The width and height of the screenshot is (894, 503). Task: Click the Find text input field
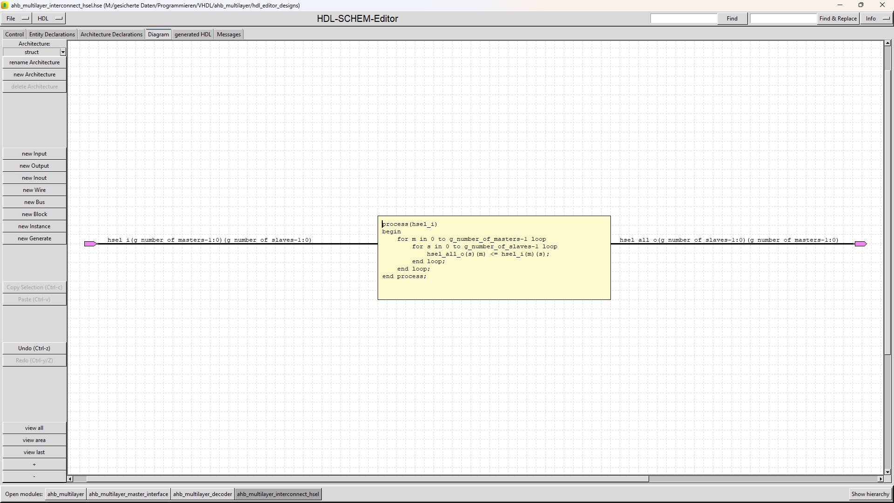click(684, 19)
